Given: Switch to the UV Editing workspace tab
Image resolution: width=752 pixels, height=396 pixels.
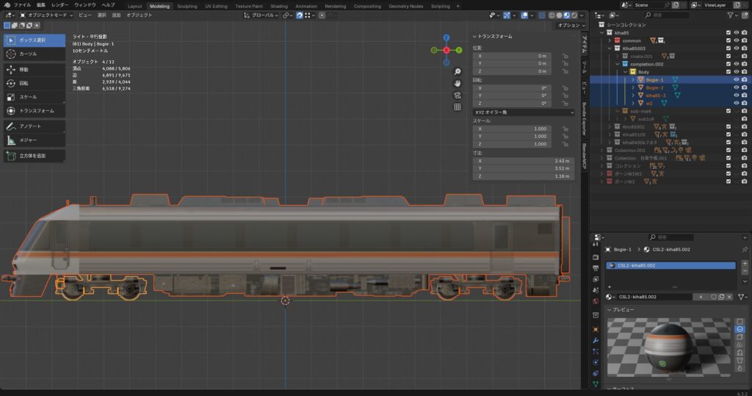Looking at the screenshot, I should click(x=214, y=6).
